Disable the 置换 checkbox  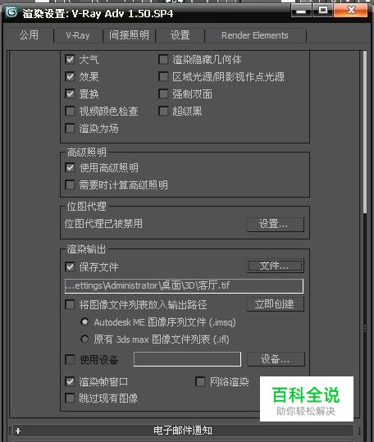70,93
